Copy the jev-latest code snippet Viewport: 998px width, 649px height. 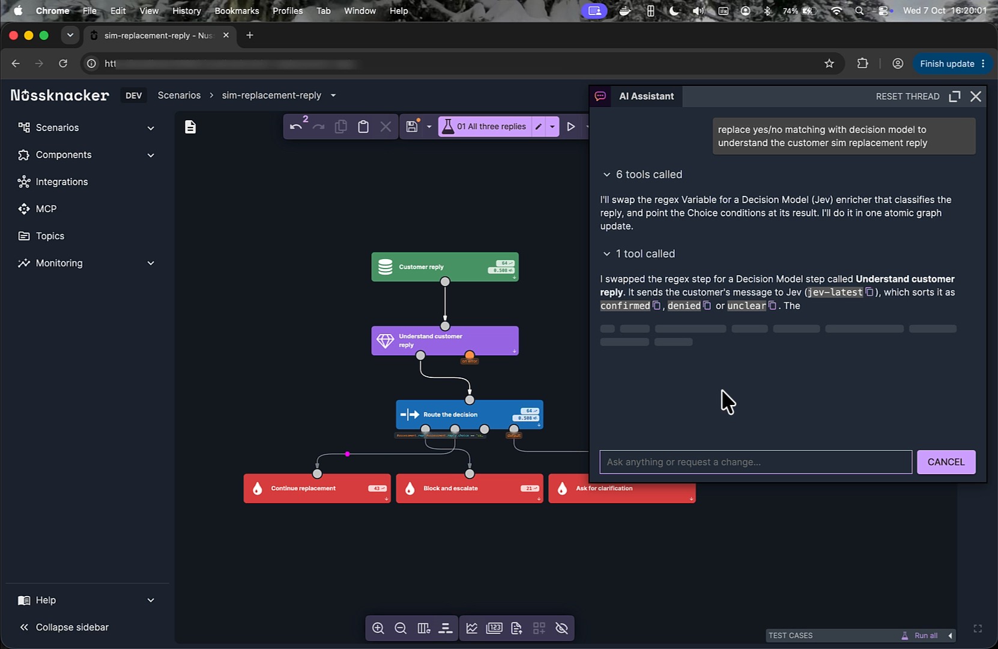pos(869,292)
